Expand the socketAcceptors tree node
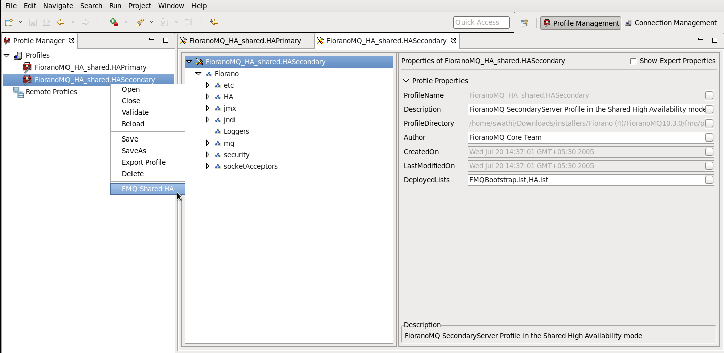Image resolution: width=724 pixels, height=353 pixels. tap(207, 166)
